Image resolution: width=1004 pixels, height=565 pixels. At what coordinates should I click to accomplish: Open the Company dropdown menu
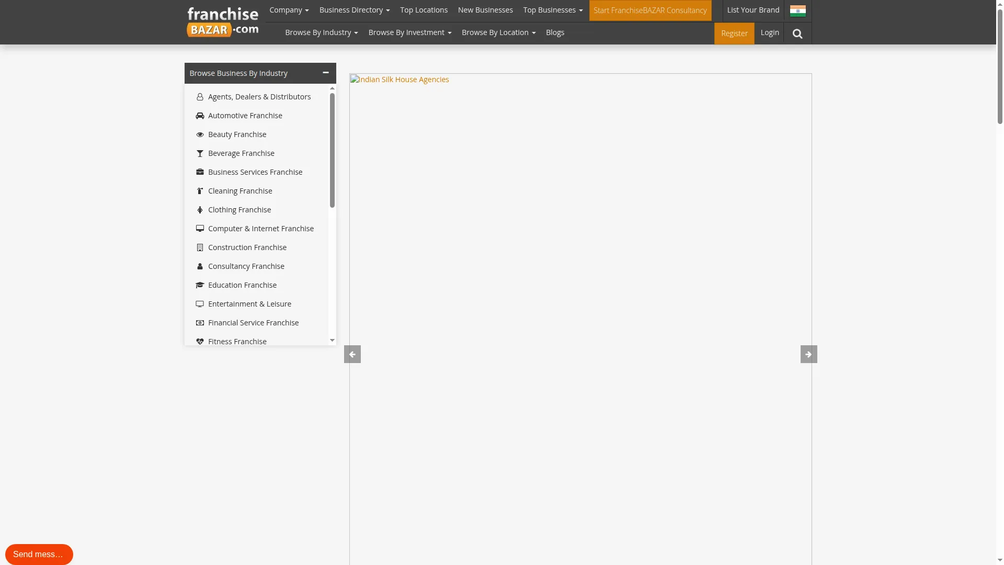(x=289, y=10)
